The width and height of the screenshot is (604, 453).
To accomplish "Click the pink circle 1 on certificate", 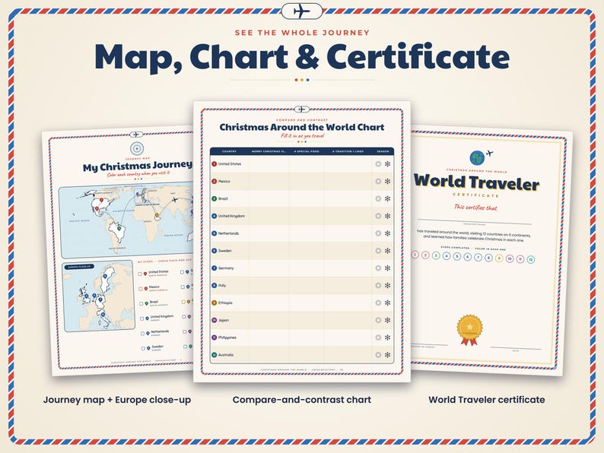I will (x=415, y=255).
